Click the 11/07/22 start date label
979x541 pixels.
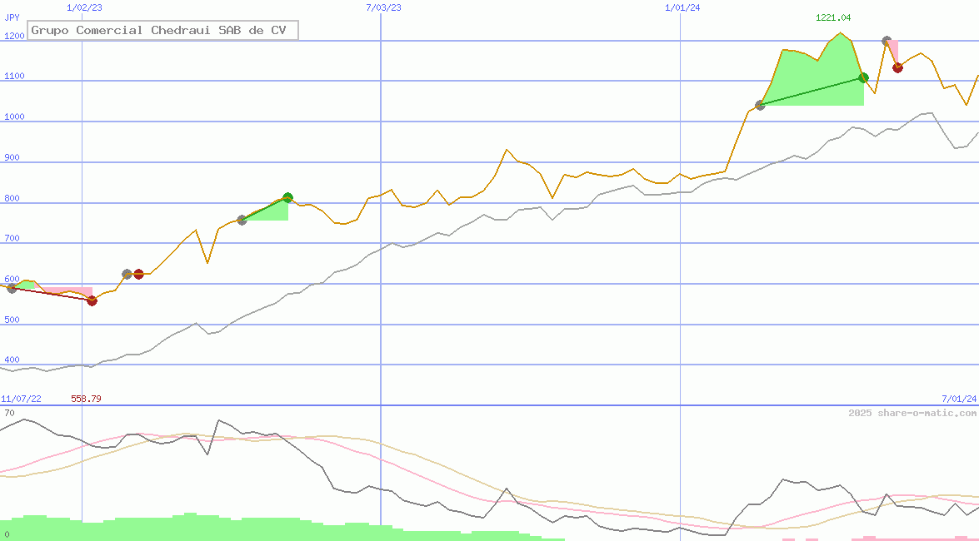point(21,399)
